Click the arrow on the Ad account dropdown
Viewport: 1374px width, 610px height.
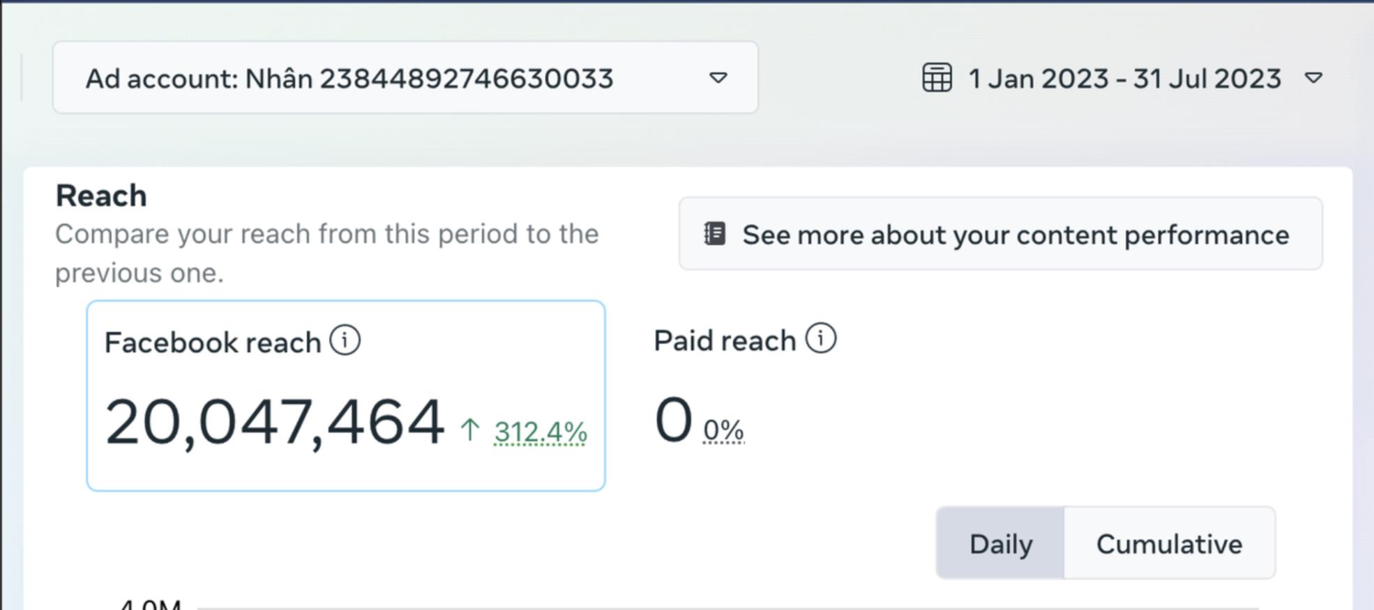click(x=718, y=78)
